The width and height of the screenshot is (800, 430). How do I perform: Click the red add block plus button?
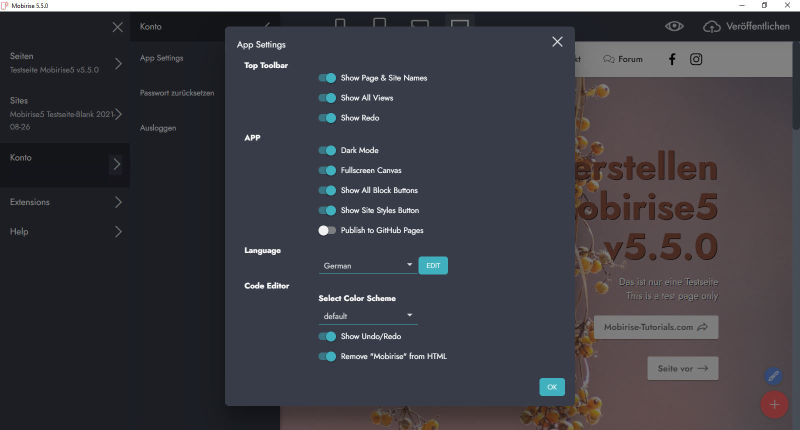(774, 404)
